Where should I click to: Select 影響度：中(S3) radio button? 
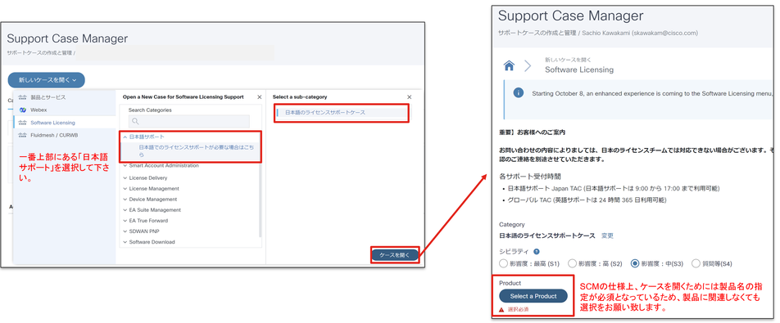click(x=635, y=263)
